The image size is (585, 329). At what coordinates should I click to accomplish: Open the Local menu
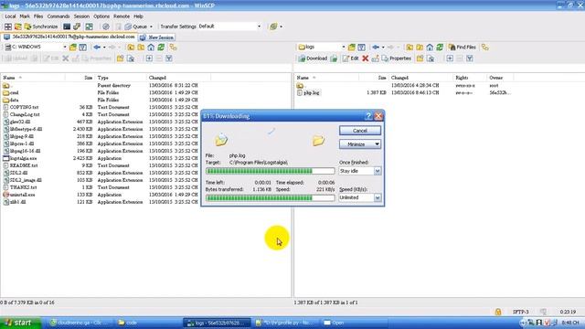pos(10,16)
